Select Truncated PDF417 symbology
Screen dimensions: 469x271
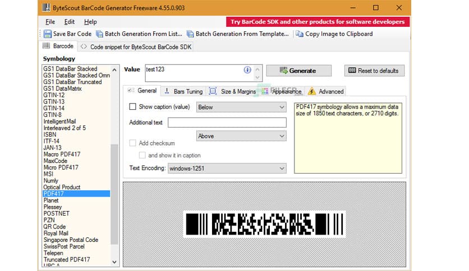(x=66, y=259)
